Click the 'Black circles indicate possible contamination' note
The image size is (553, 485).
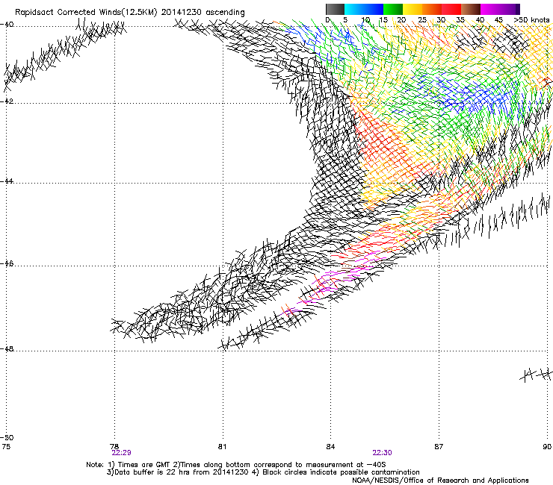342,472
